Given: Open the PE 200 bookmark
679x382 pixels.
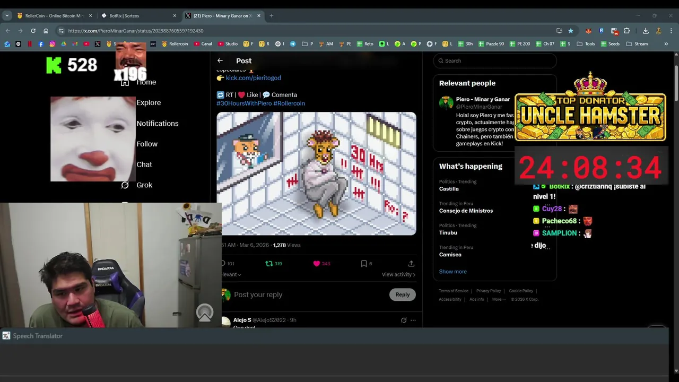Looking at the screenshot, I should pos(519,44).
